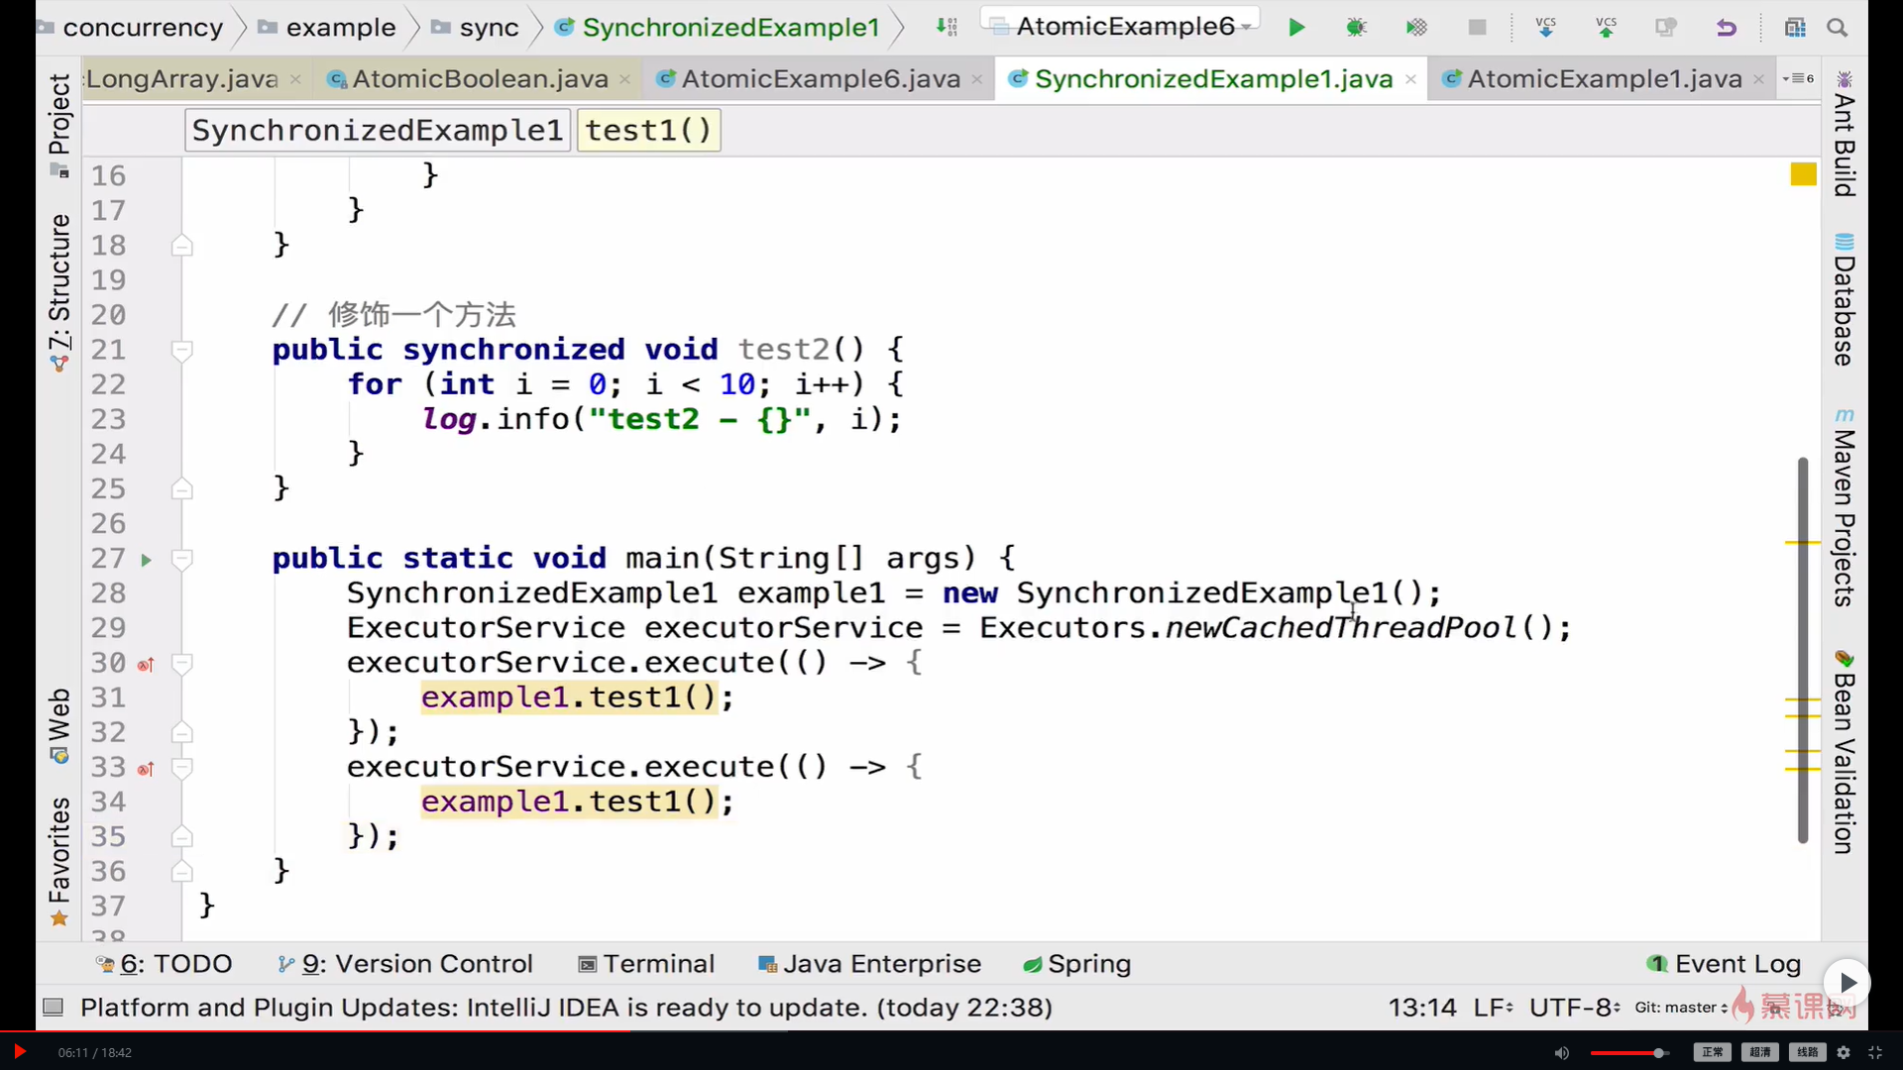Close the AtomicExample6.java tab
This screenshot has height=1070, width=1903.
click(x=976, y=79)
